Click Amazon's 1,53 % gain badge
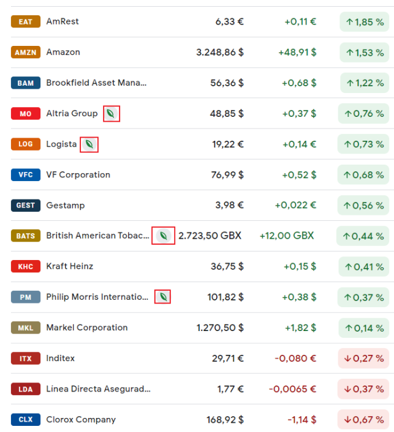This screenshot has height=432, width=394. pyautogui.click(x=365, y=52)
